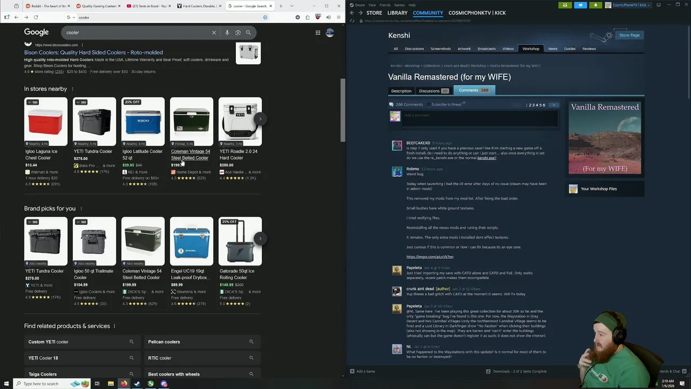This screenshot has width=691, height=389.
Task: Search related RTIC cooler
Action: click(x=202, y=358)
